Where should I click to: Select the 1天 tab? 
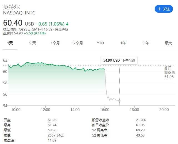tap(10, 43)
